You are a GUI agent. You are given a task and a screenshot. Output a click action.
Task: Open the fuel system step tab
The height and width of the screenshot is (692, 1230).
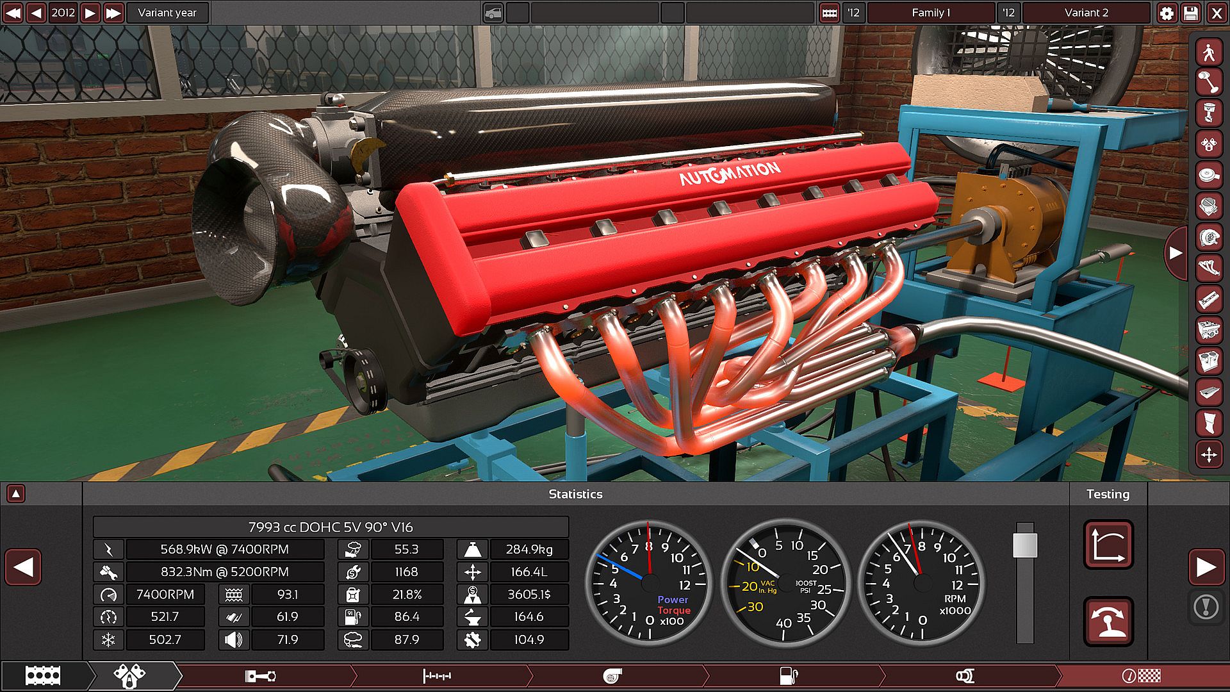pyautogui.click(x=788, y=676)
